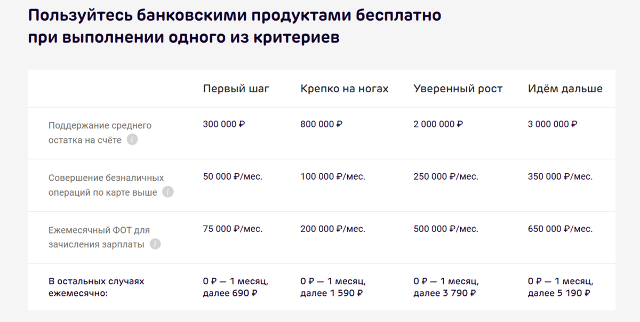The height and width of the screenshot is (322, 640).
Task: Click info icon next to average balance row
Action: (x=132, y=140)
